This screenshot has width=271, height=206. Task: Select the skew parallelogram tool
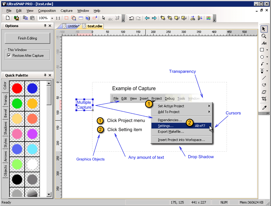pos(264,92)
